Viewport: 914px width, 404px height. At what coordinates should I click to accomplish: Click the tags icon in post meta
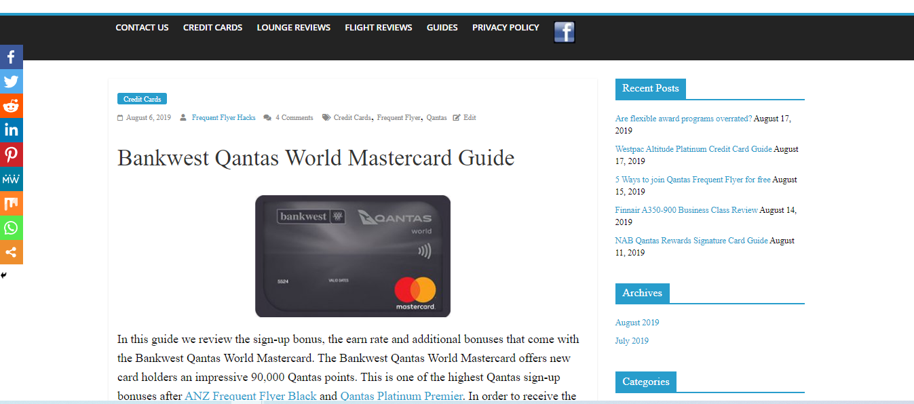coord(326,118)
